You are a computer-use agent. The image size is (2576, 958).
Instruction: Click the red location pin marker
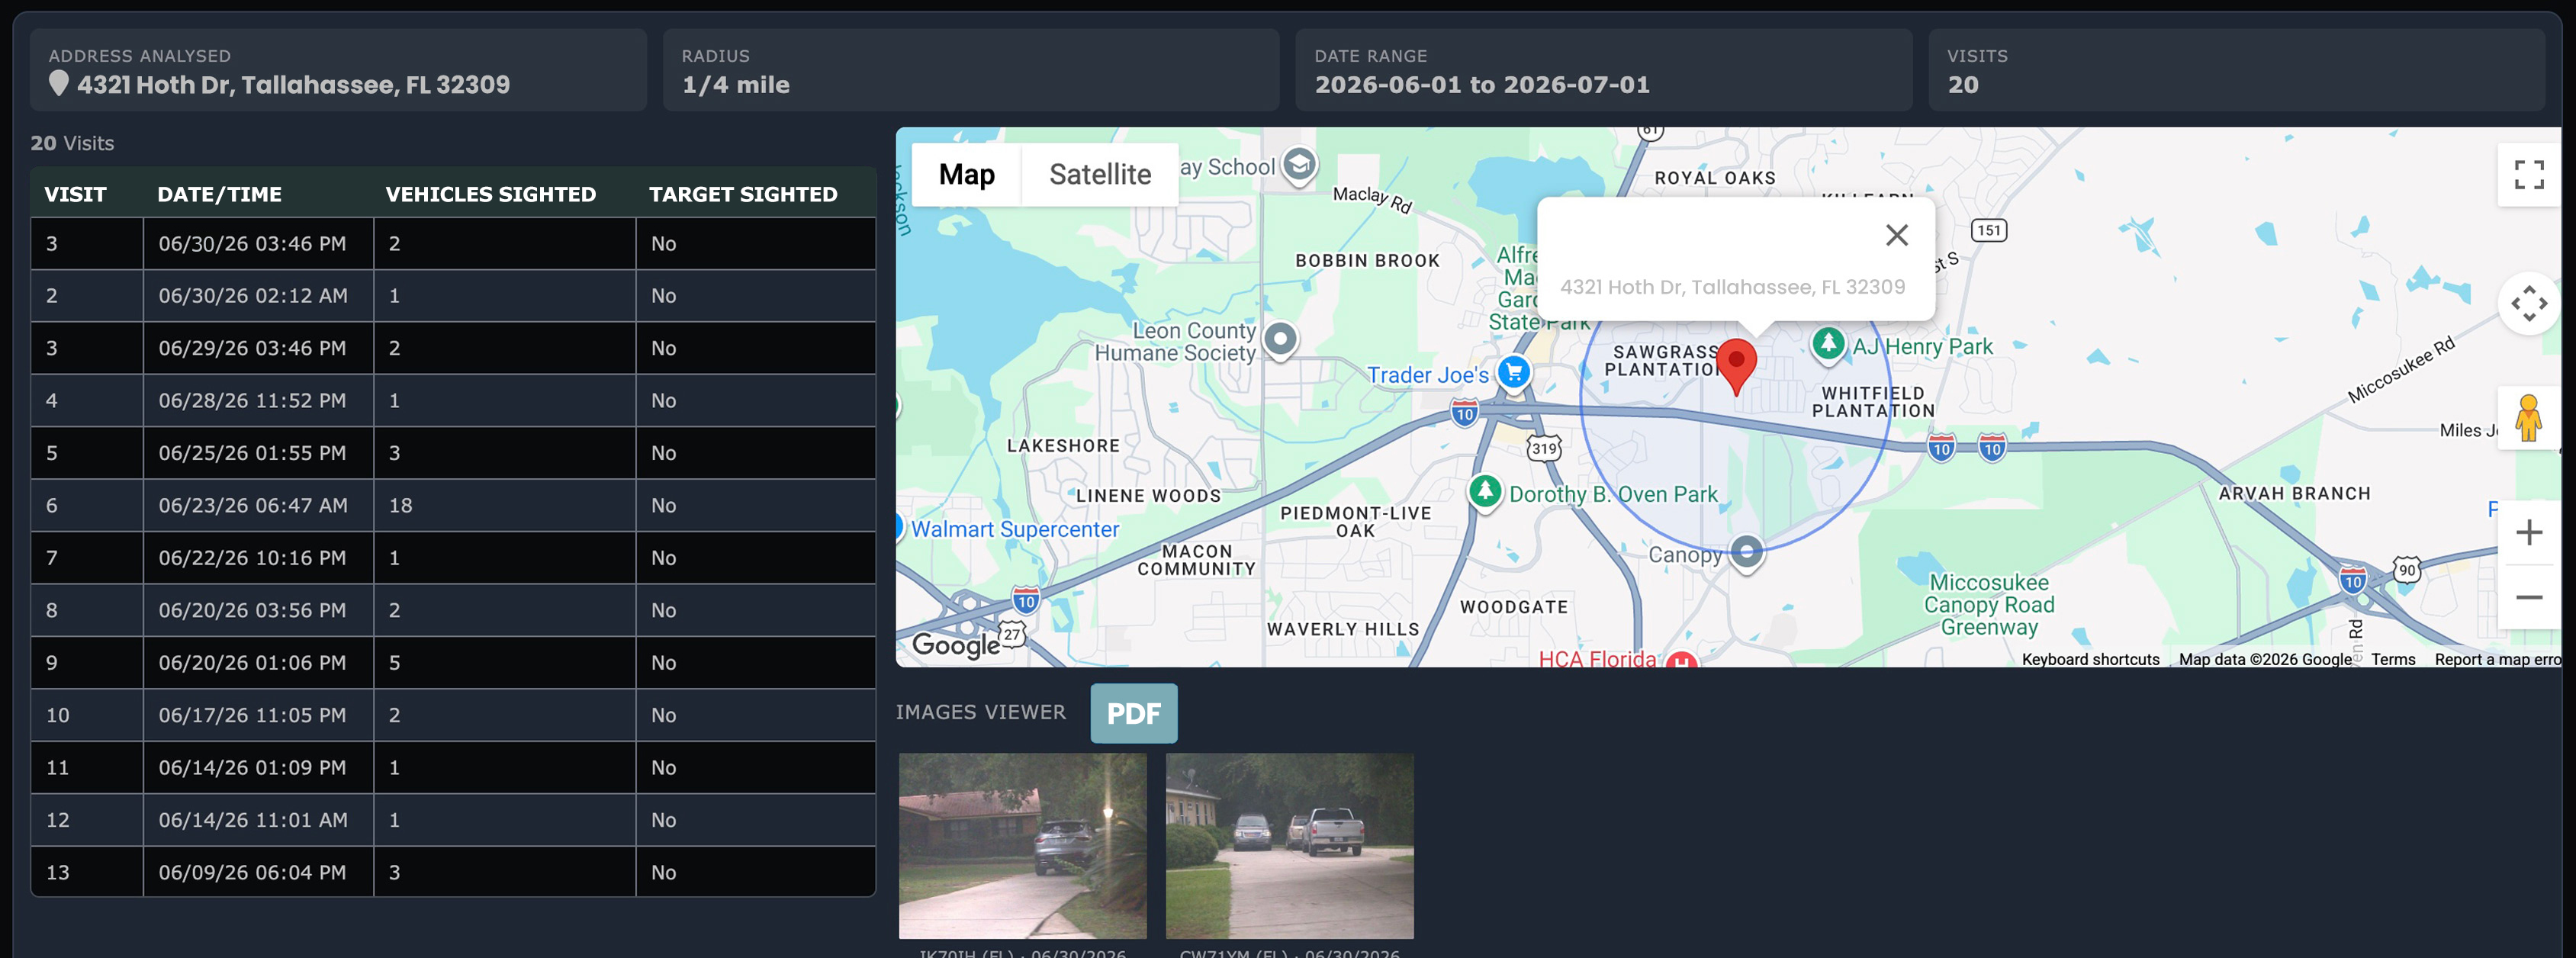1736,366
